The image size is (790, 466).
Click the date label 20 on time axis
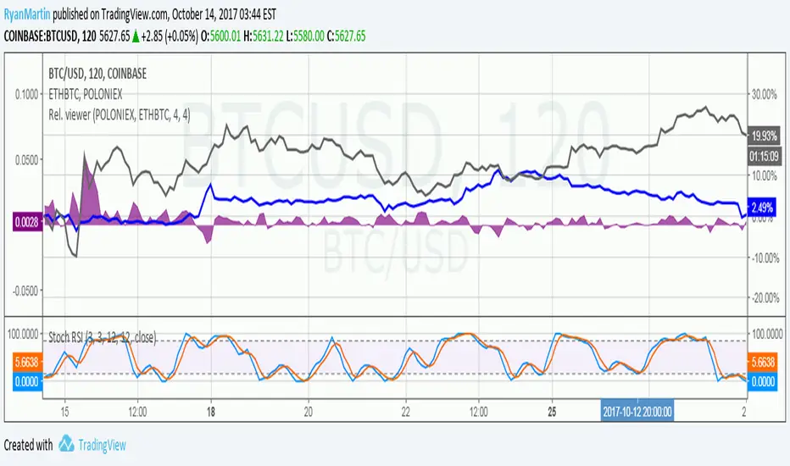click(308, 412)
